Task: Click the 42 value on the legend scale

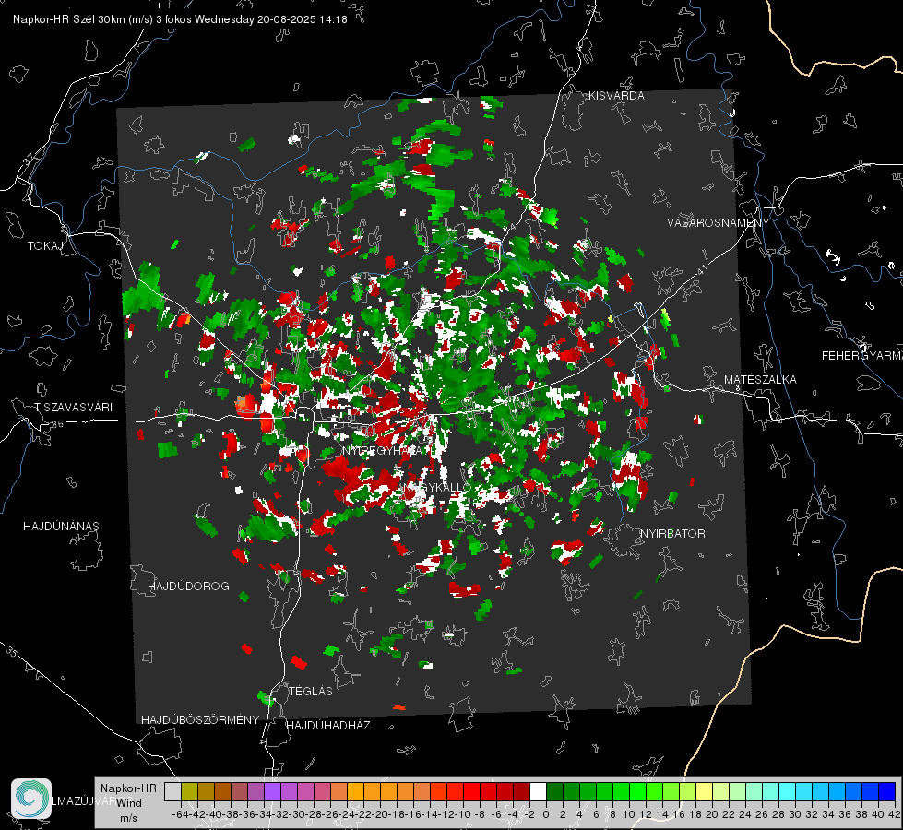Action: tap(895, 814)
